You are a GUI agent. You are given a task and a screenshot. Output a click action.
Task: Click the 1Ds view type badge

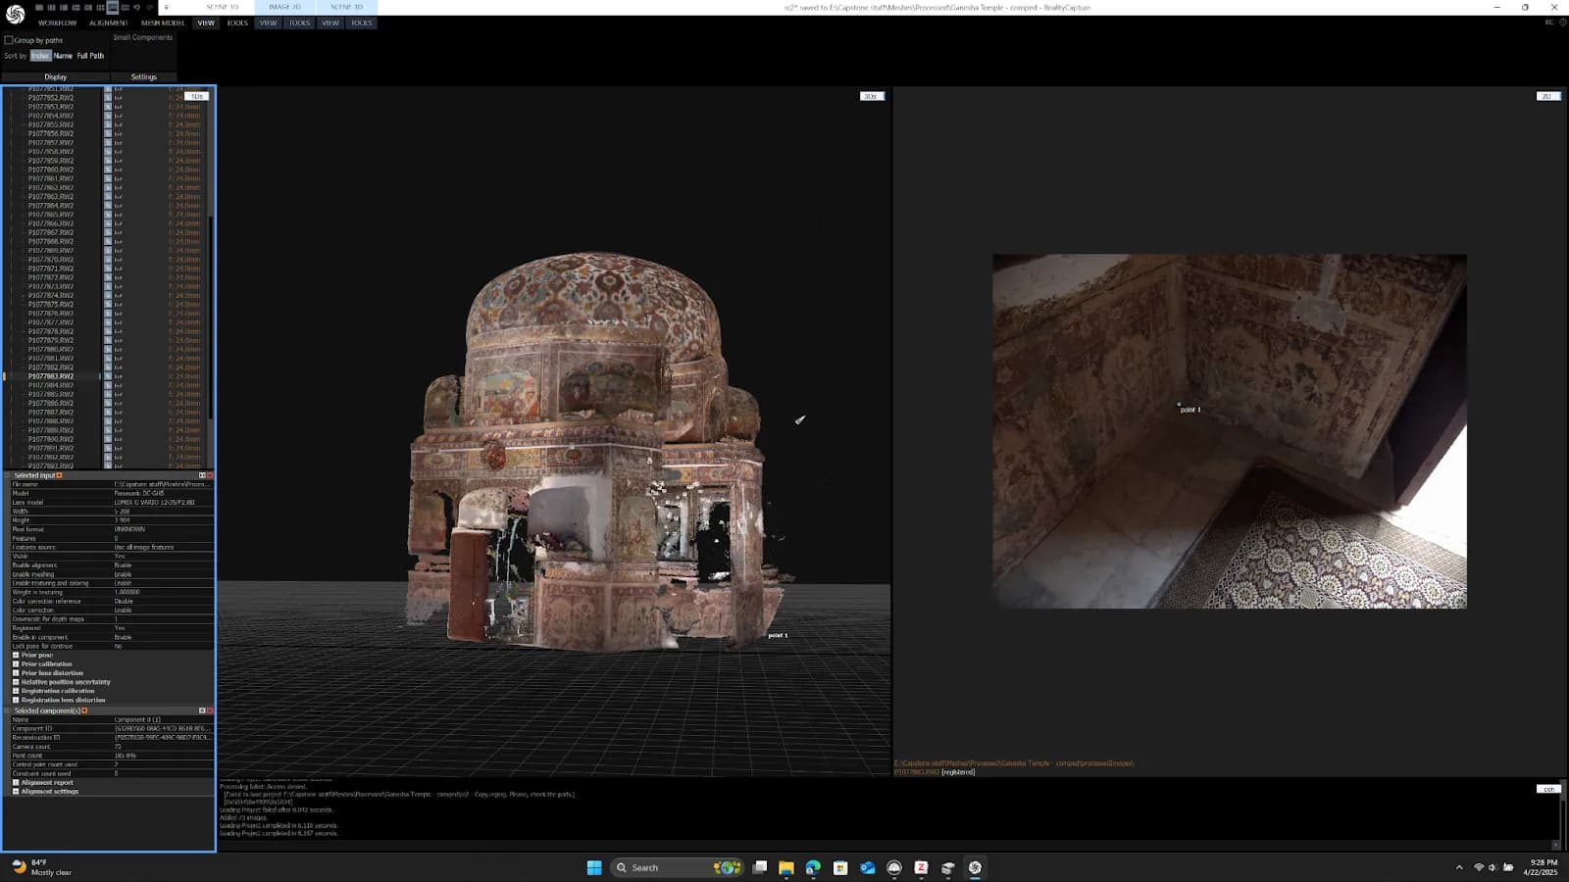point(197,96)
